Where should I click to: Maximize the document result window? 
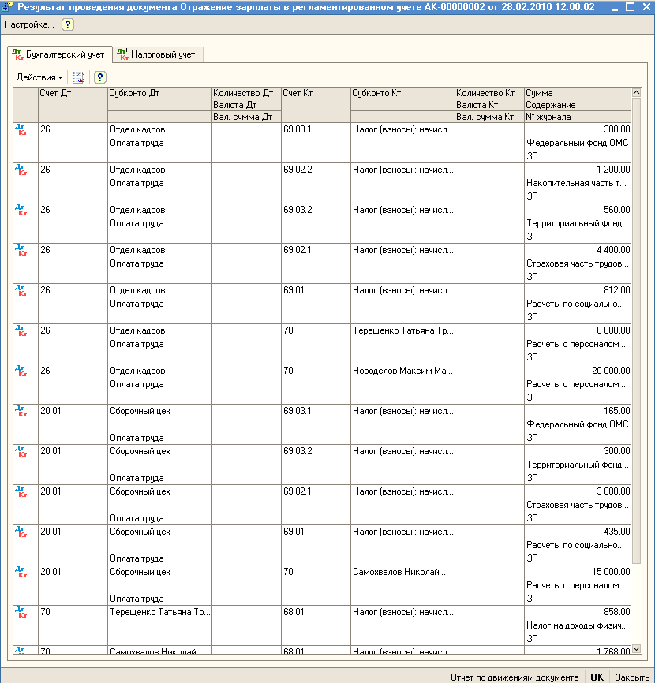click(x=631, y=7)
